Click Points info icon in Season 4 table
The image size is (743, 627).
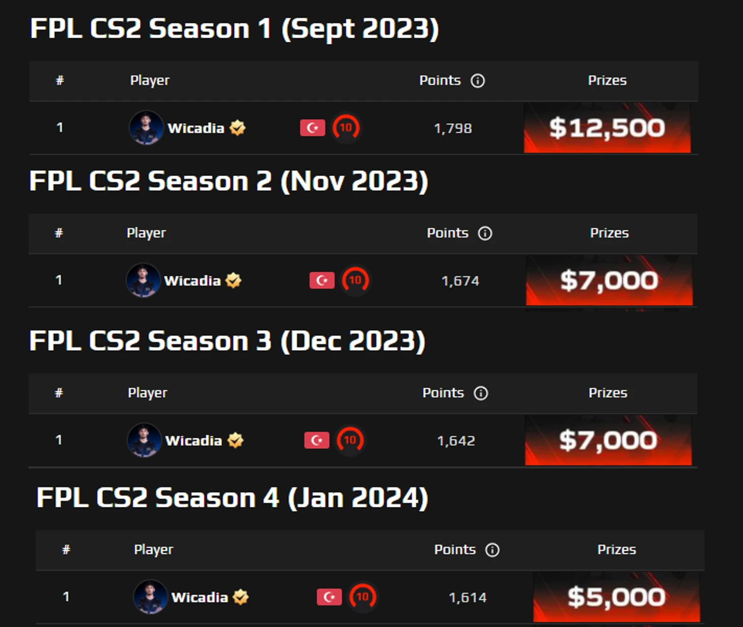click(x=492, y=550)
